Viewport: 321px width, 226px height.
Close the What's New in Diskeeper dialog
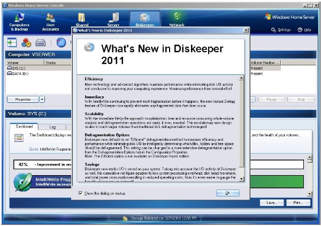click(246, 31)
